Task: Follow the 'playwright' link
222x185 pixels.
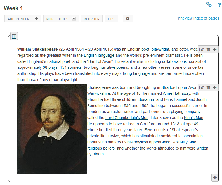Action: coord(160,49)
